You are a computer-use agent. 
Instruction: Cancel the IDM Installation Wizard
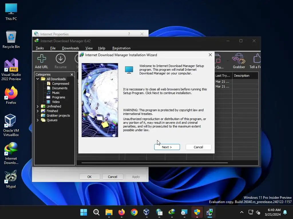198,147
